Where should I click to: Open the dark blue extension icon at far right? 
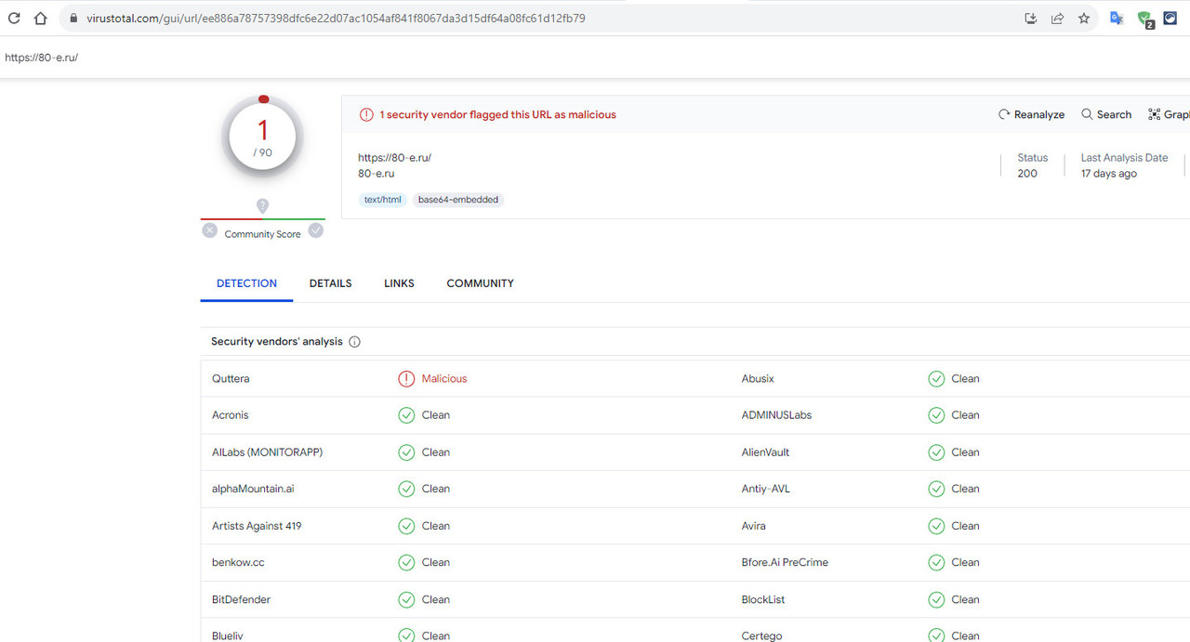tap(1170, 18)
